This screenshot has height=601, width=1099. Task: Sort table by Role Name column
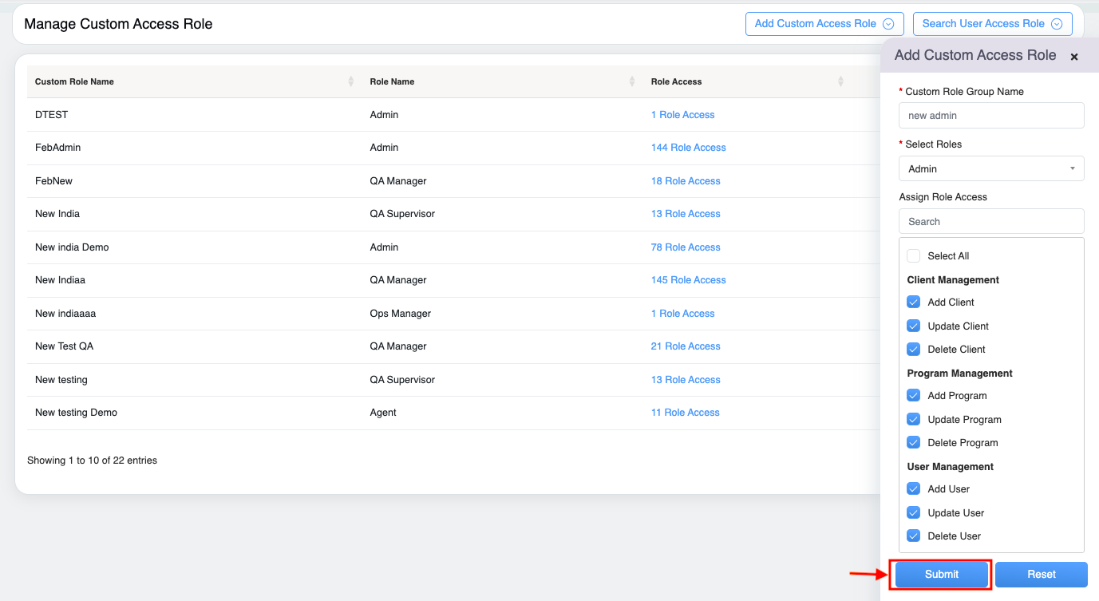(x=631, y=81)
